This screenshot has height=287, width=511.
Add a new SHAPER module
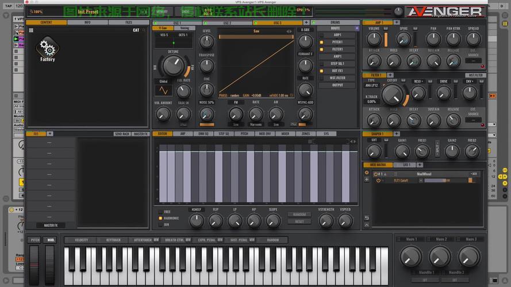coord(397,134)
